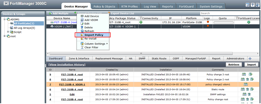Choose Delete from the context menu
This screenshot has height=104, width=261.
click(x=89, y=28)
